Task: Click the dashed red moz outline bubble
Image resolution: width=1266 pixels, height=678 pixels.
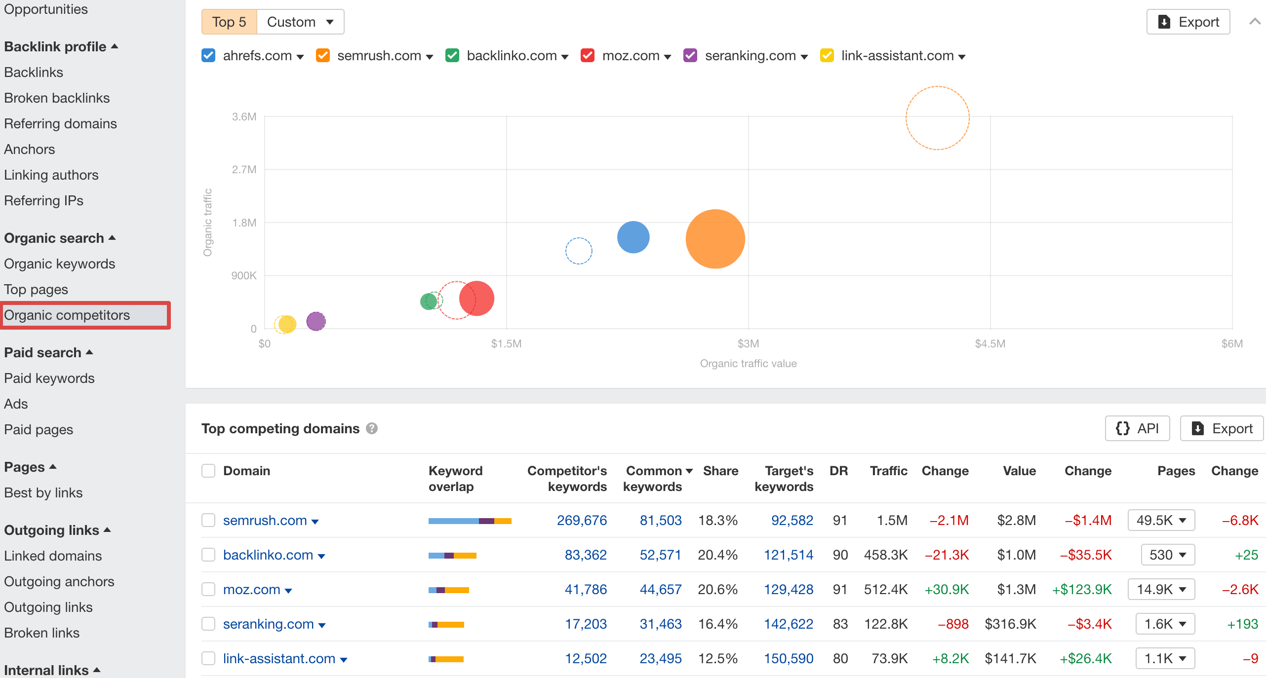Action: click(x=456, y=300)
